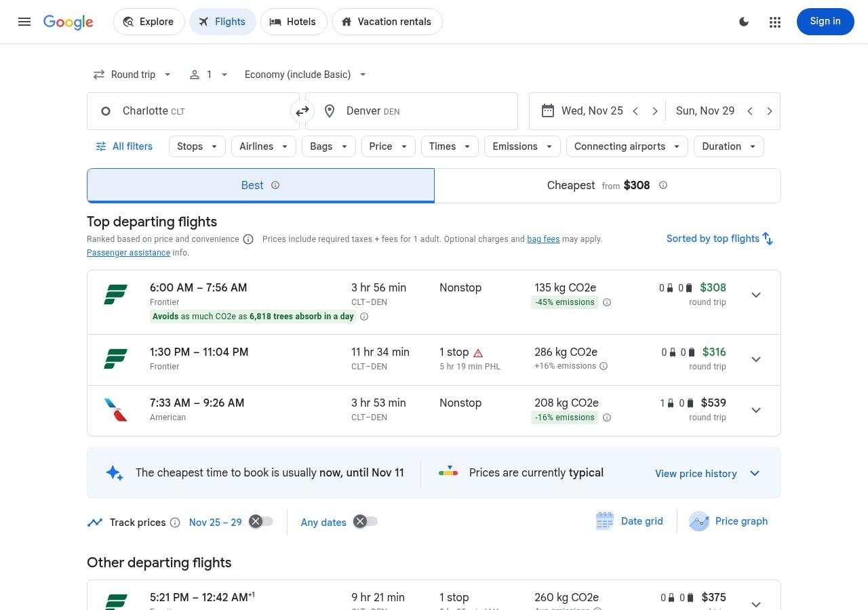The width and height of the screenshot is (868, 610).
Task: Open the passenger count dropdown
Action: (209, 75)
